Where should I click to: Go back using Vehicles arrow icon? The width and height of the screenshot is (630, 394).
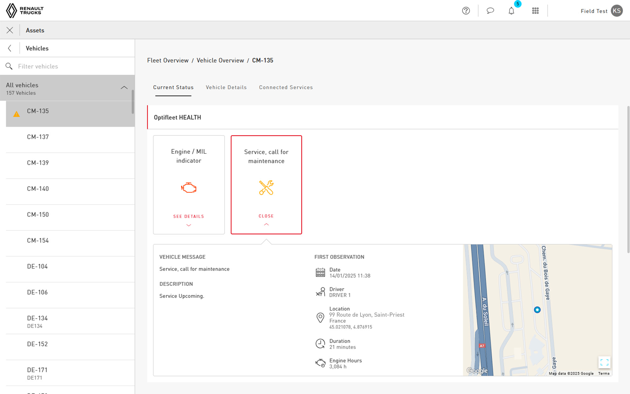coord(10,48)
